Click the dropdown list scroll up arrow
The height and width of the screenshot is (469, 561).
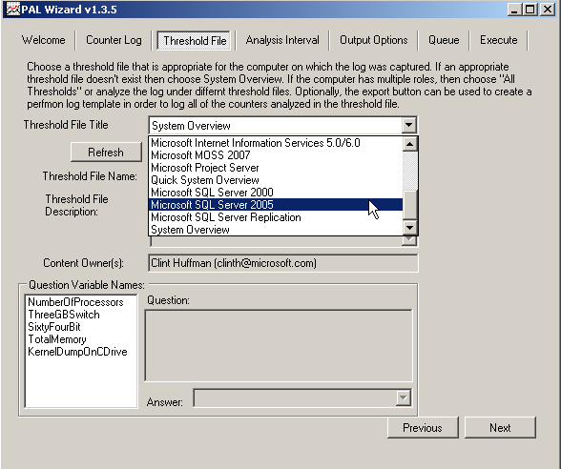point(409,144)
